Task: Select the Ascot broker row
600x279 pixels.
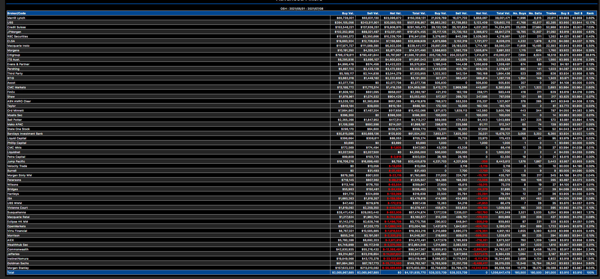Action: (301, 83)
